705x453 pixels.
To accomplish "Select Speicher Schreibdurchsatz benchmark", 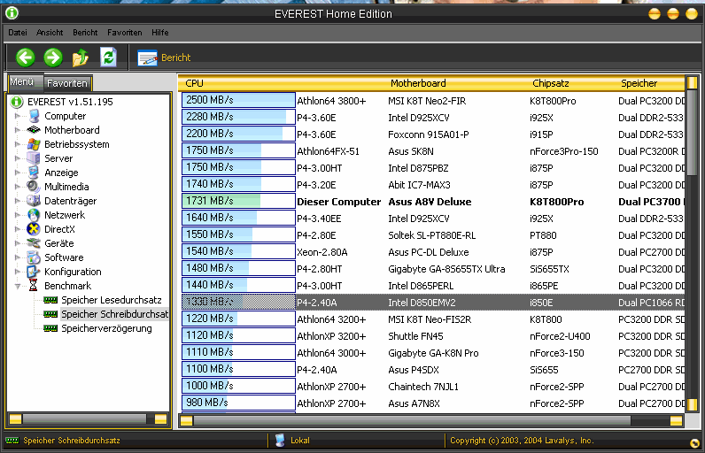I will (114, 314).
